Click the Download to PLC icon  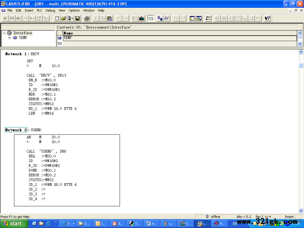coord(142,19)
